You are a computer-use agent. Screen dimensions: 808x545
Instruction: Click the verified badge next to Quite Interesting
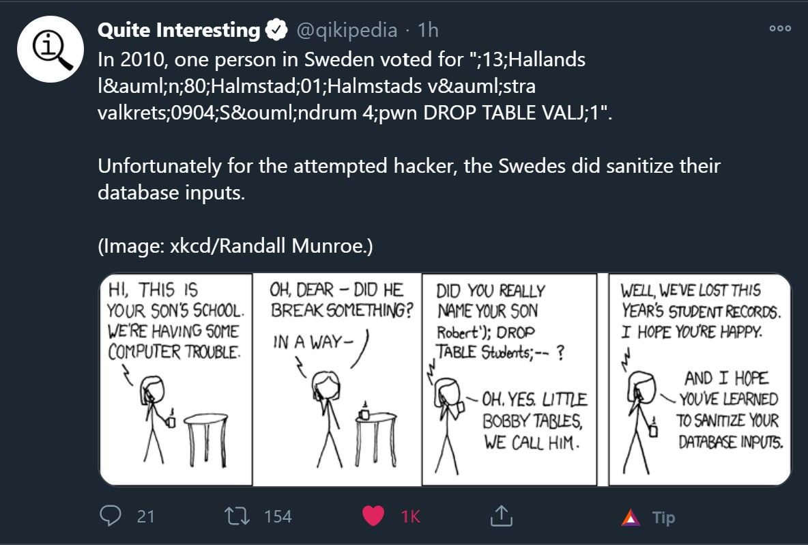pyautogui.click(x=276, y=29)
